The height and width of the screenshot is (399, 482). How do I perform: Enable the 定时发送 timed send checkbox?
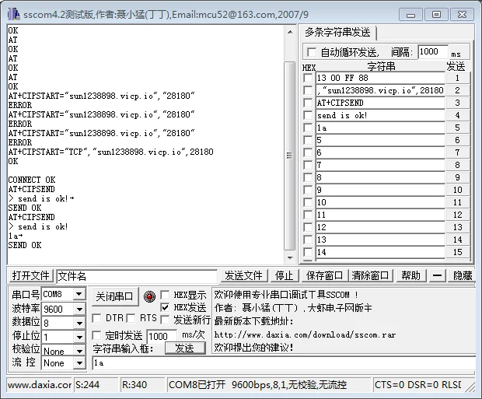click(x=96, y=335)
